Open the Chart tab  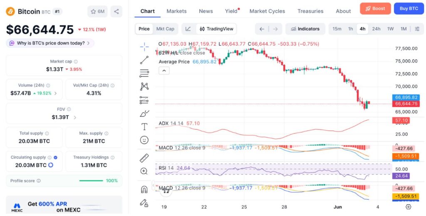click(x=148, y=11)
